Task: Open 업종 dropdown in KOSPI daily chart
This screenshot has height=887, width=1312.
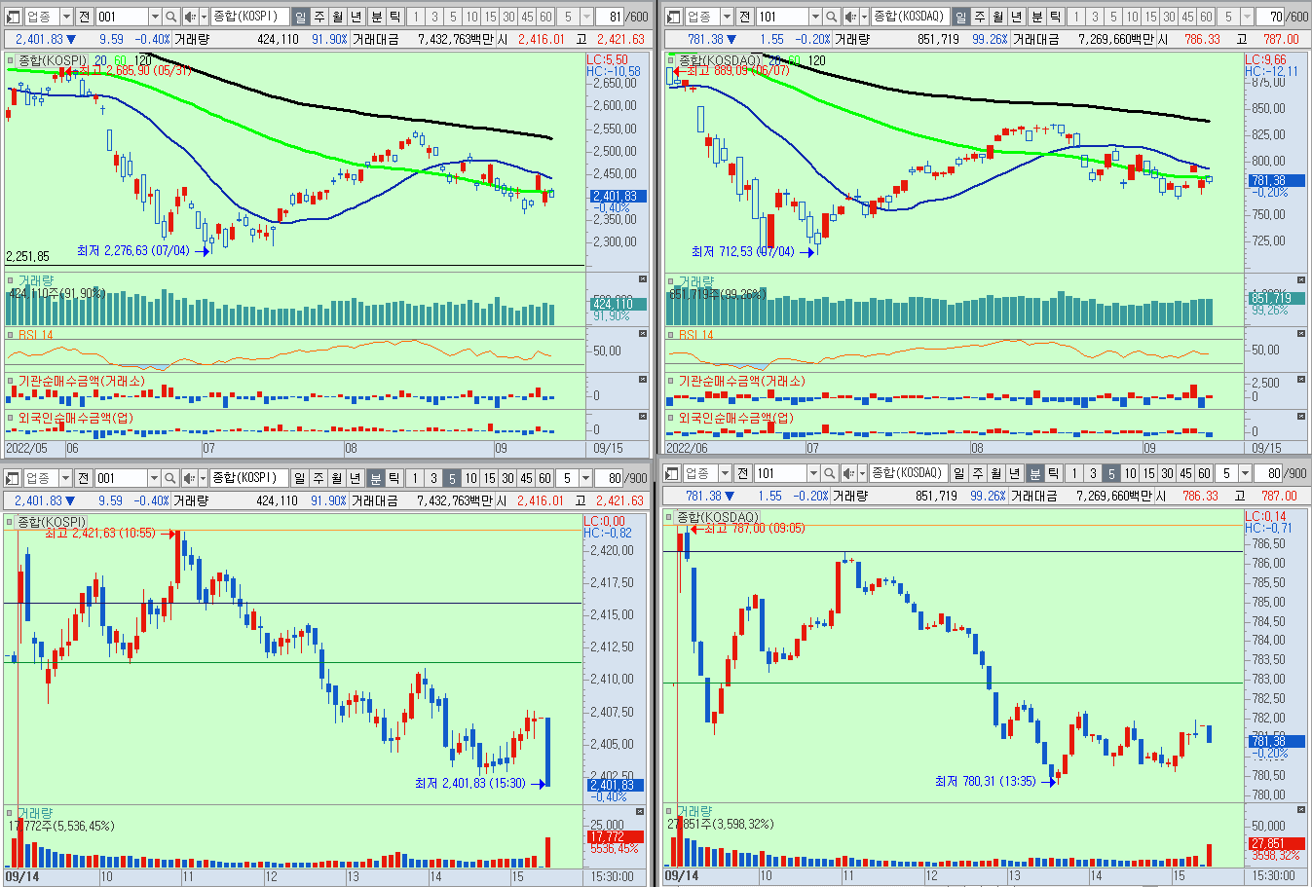Action: (66, 17)
